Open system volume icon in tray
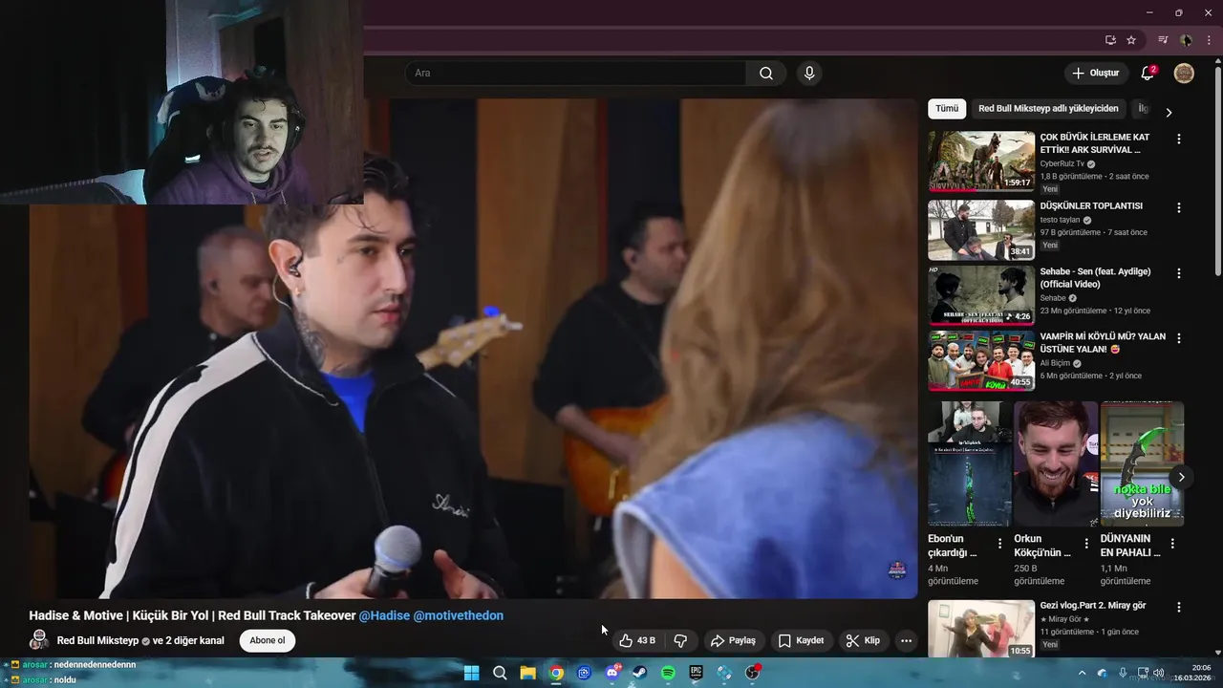Screen dimensions: 1223x688 [x=1158, y=673]
